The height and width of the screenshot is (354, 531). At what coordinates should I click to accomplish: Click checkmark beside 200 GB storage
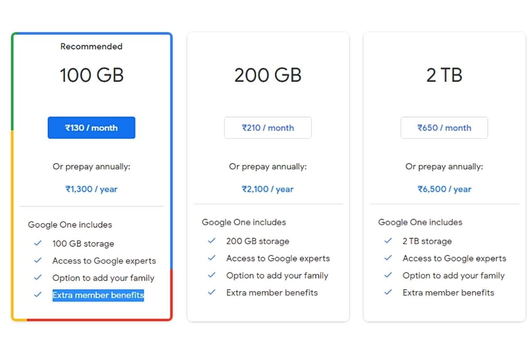click(212, 241)
